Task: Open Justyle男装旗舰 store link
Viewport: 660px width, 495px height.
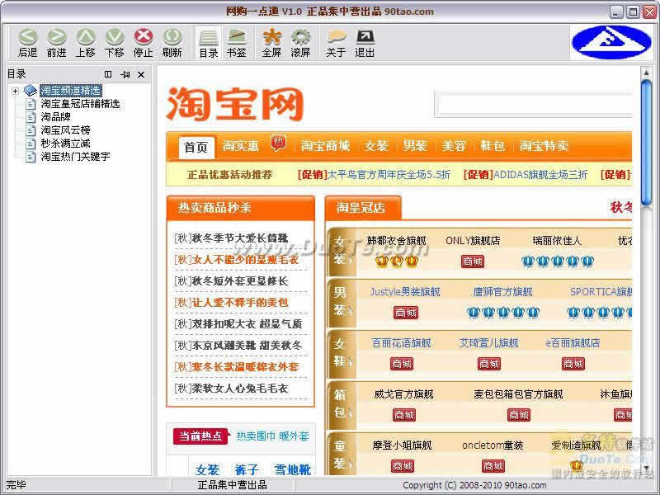Action: [405, 292]
